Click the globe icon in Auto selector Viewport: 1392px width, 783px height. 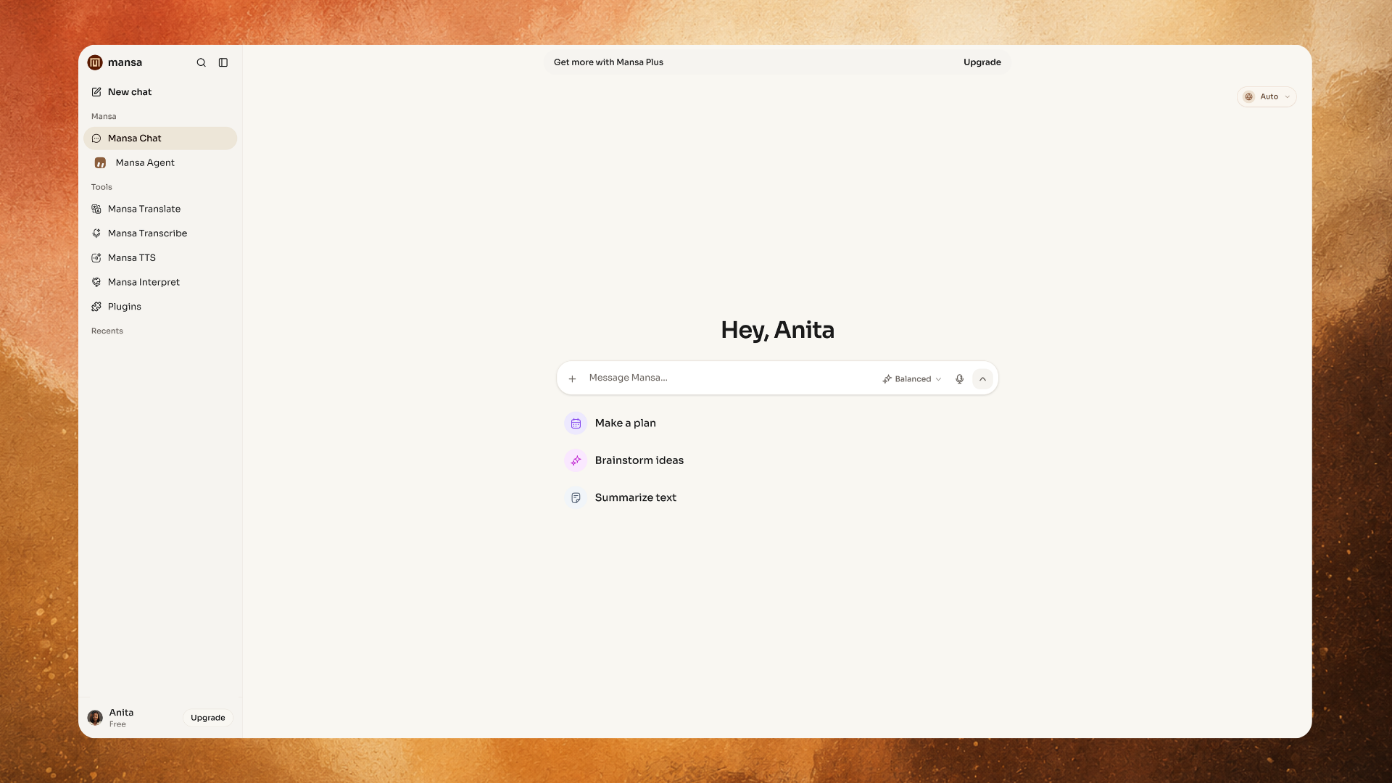pyautogui.click(x=1248, y=96)
